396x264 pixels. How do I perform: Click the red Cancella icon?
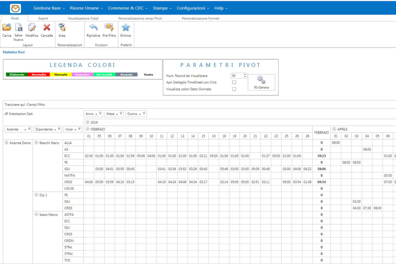click(47, 27)
